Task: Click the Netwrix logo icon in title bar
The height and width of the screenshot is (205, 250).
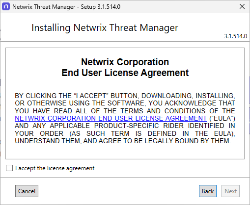Action: coord(6,6)
